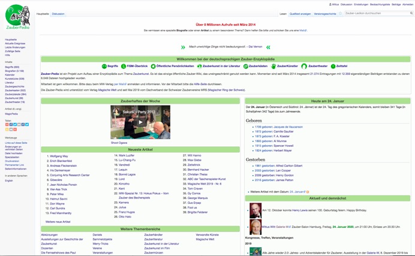Open the Druckversion link
The height and width of the screenshot is (256, 415).
12,161
